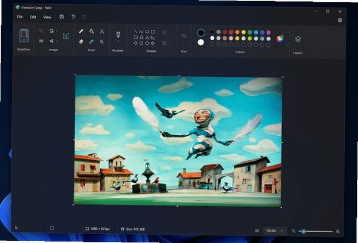Viewport: 358px width, 243px height.
Task: Click the Save icon
Action: point(61,17)
